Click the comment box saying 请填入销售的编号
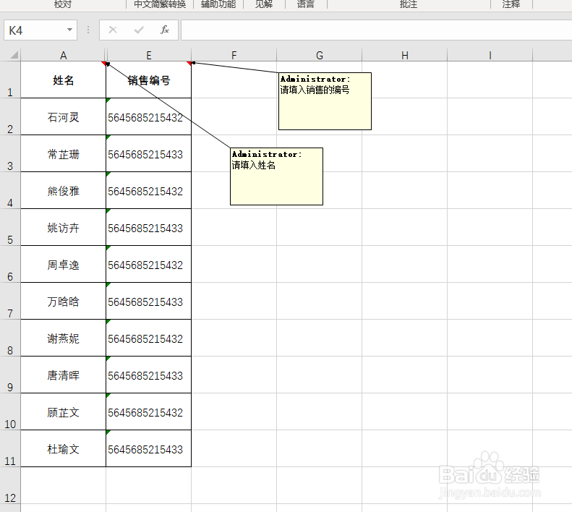572x512 pixels. [325, 101]
